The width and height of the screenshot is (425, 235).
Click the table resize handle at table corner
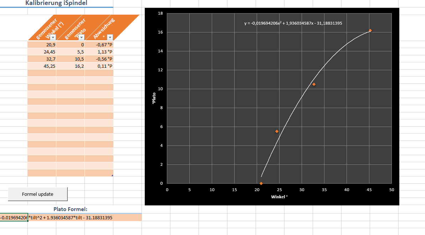112,175
